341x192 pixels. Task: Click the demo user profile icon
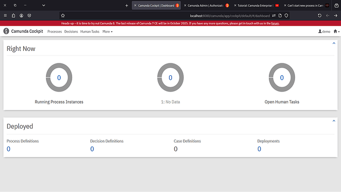pyautogui.click(x=320, y=31)
